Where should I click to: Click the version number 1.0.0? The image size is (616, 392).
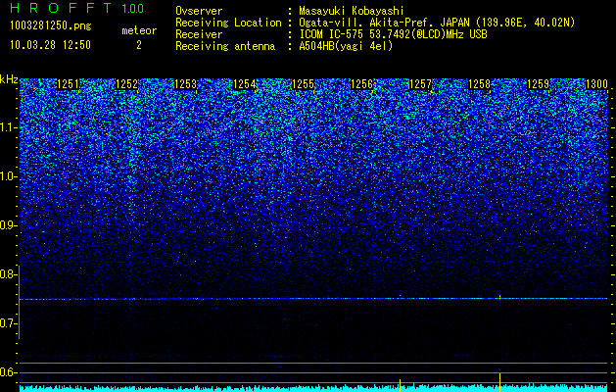tap(133, 8)
